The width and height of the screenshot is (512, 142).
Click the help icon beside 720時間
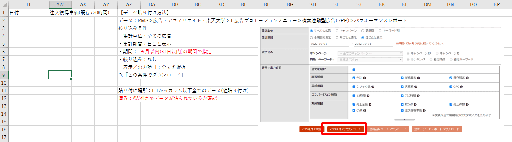418,95
